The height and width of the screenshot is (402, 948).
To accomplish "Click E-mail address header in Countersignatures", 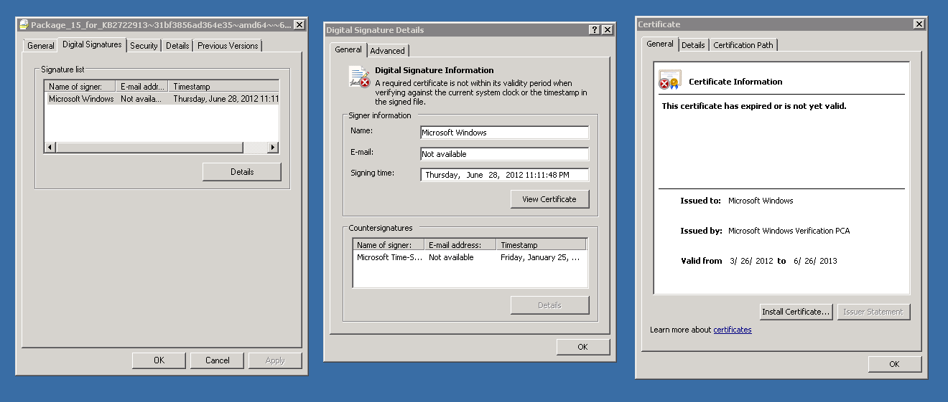I will pyautogui.click(x=460, y=245).
